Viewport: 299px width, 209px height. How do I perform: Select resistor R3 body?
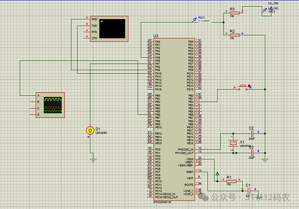(235, 13)
